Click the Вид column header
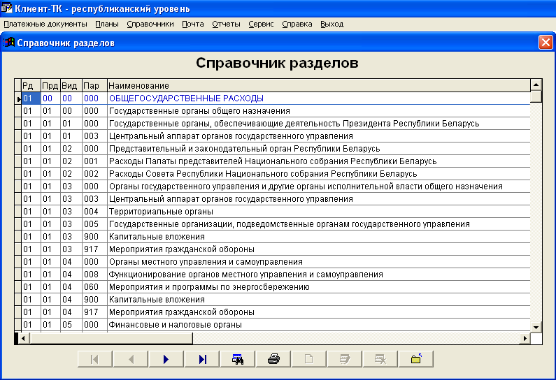 [x=71, y=85]
